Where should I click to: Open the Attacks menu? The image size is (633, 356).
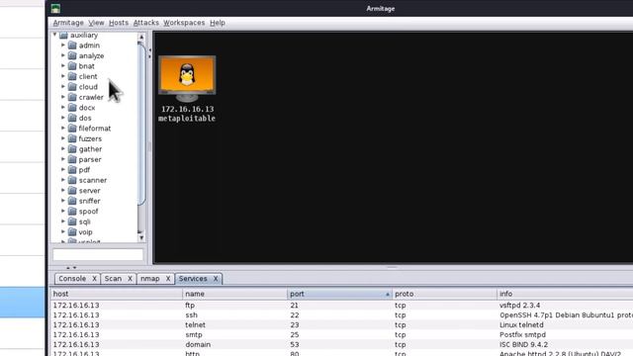point(145,23)
